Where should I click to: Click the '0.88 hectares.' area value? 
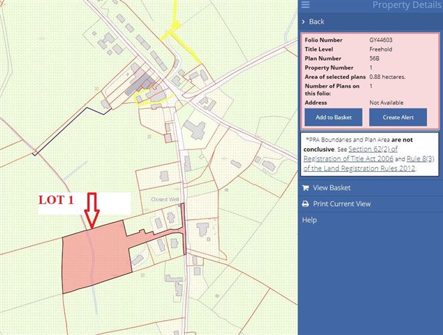(387, 77)
